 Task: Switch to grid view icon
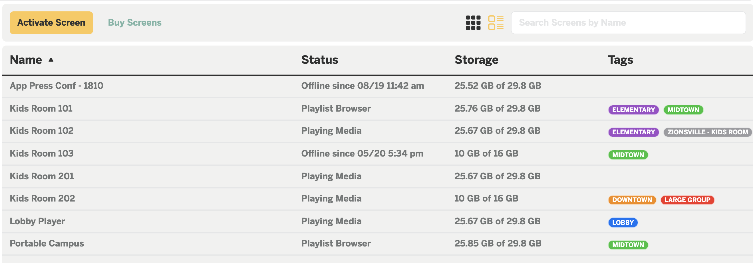point(473,23)
